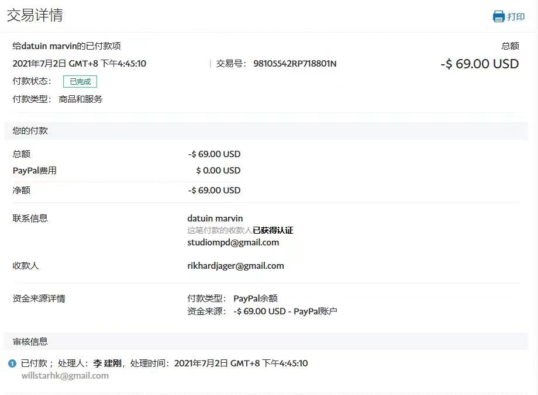Click studiompd@gmail.com email address

coord(233,242)
